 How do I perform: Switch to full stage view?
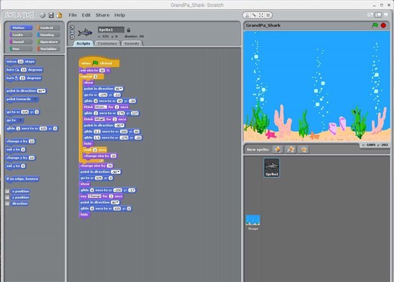point(378,15)
